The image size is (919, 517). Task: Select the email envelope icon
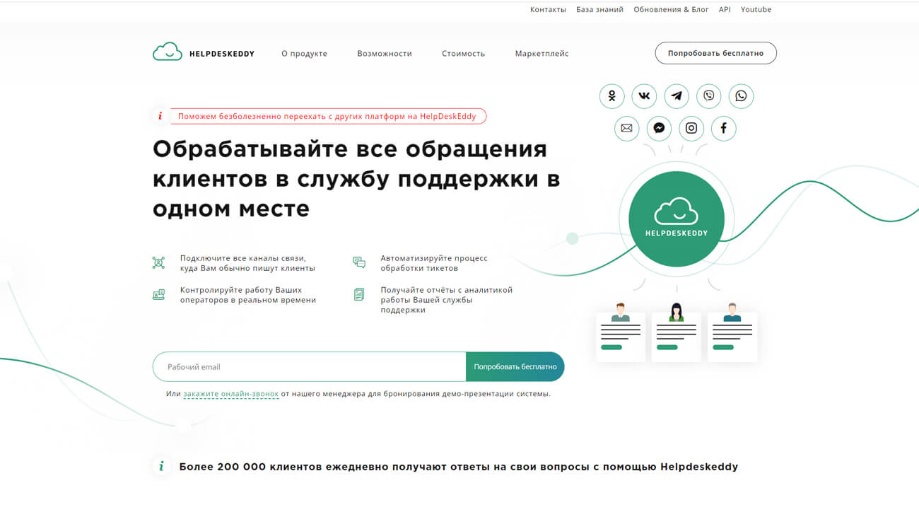tap(627, 129)
